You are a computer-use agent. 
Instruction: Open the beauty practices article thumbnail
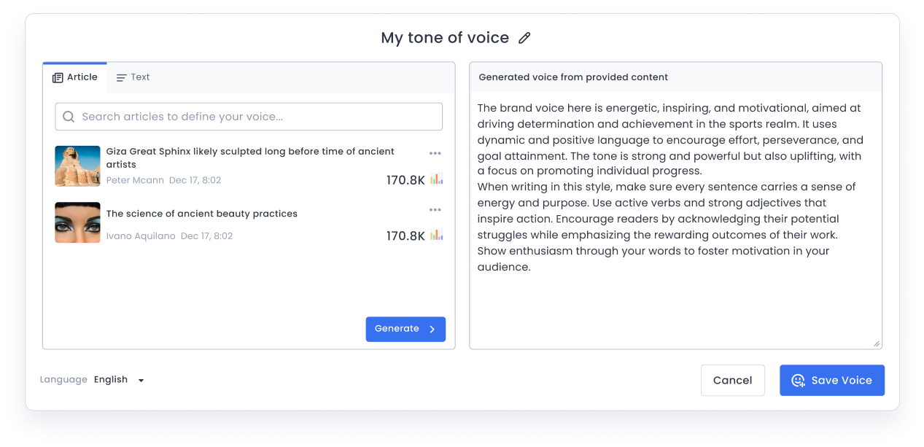point(77,222)
